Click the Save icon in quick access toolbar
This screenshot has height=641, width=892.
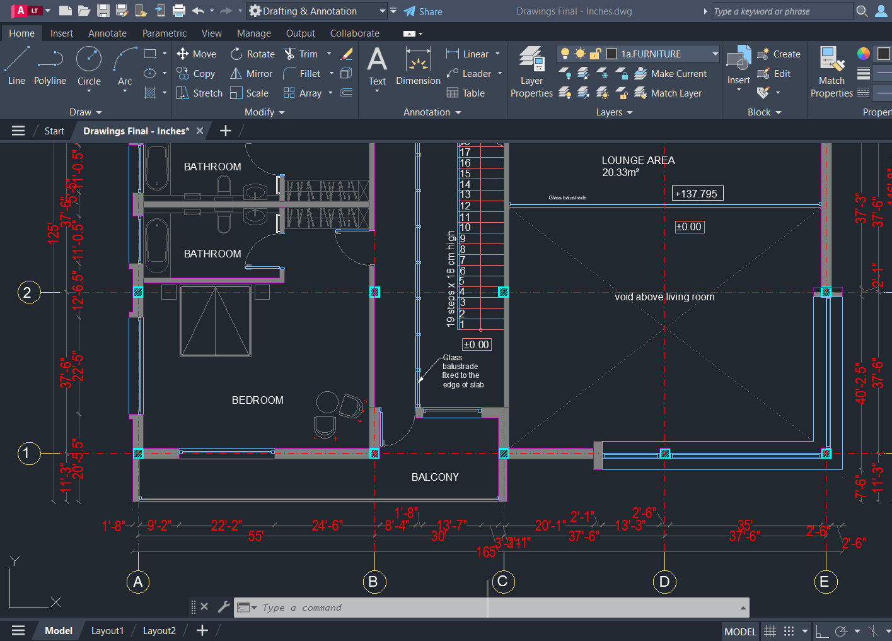tap(103, 11)
